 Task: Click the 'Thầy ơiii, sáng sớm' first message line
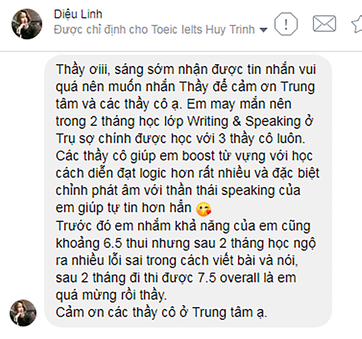[186, 70]
